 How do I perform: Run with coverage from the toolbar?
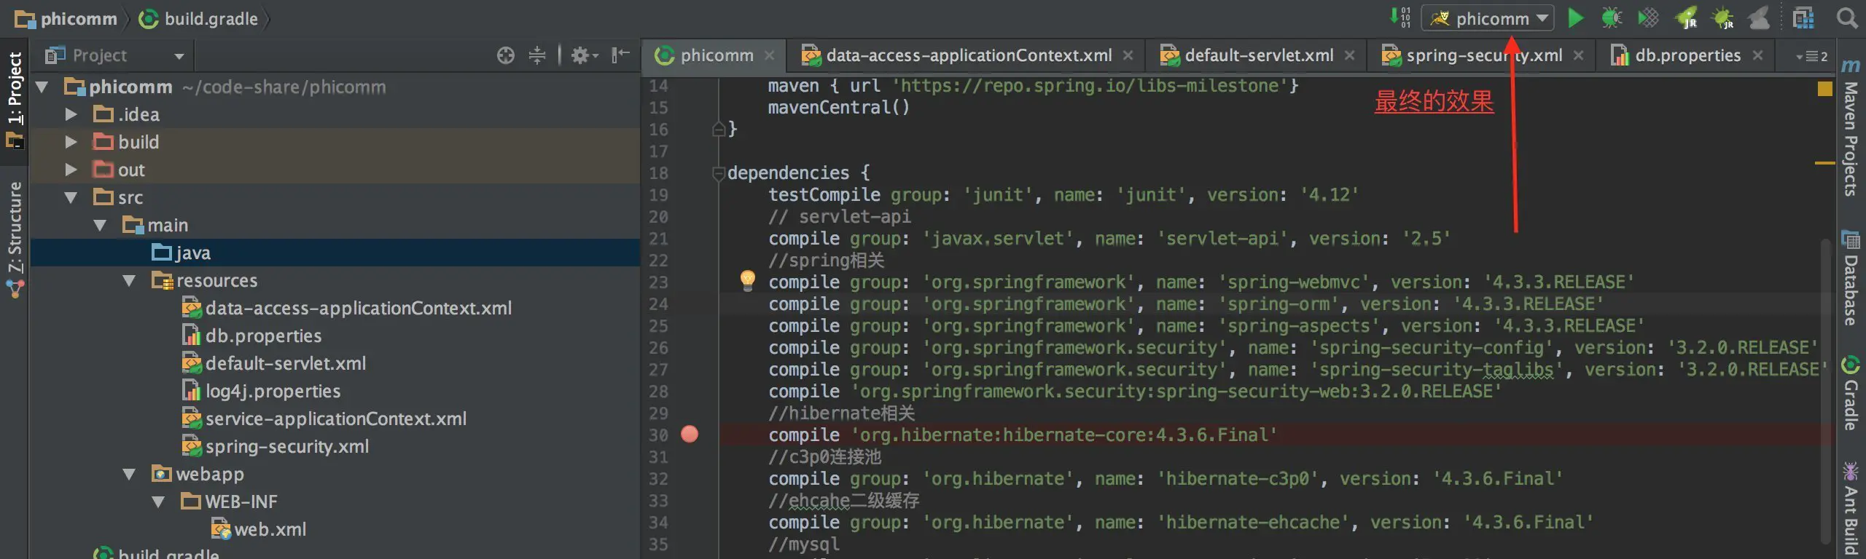1648,18
